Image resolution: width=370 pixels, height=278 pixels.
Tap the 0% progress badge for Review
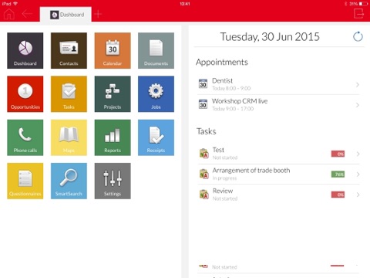tap(338, 195)
